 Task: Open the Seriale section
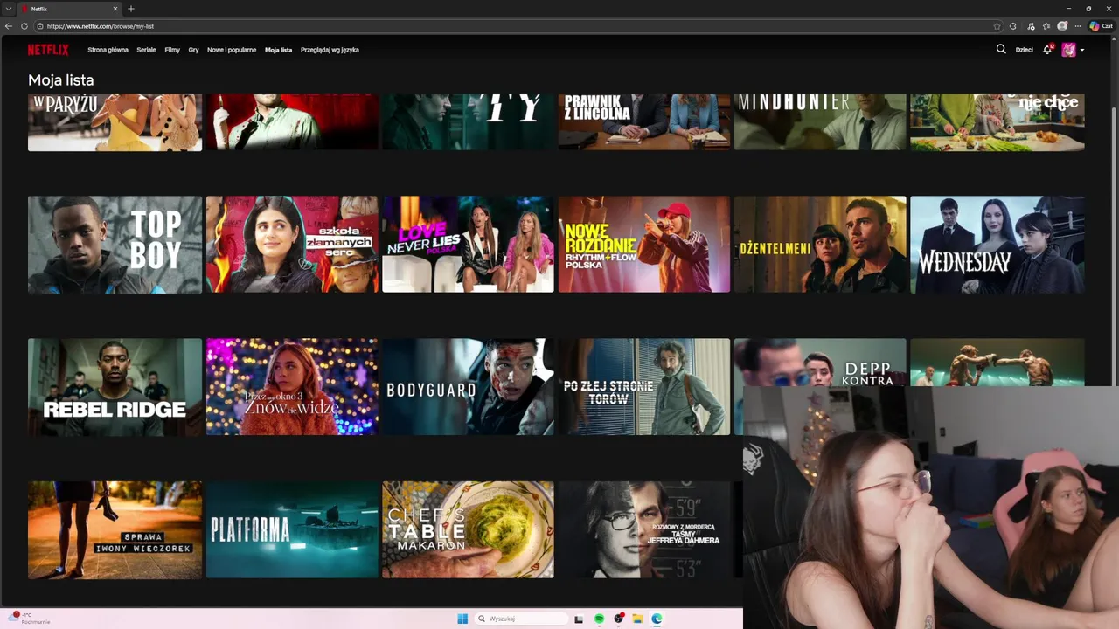(146, 50)
